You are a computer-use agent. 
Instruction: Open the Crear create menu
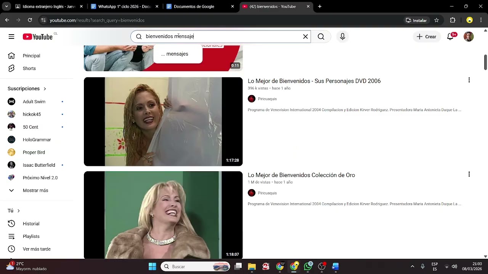pos(426,37)
